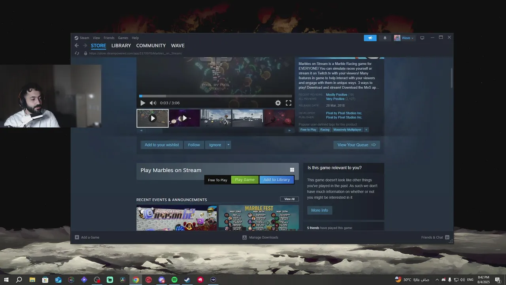
Task: Expand more tags with plus button
Action: pyautogui.click(x=366, y=130)
